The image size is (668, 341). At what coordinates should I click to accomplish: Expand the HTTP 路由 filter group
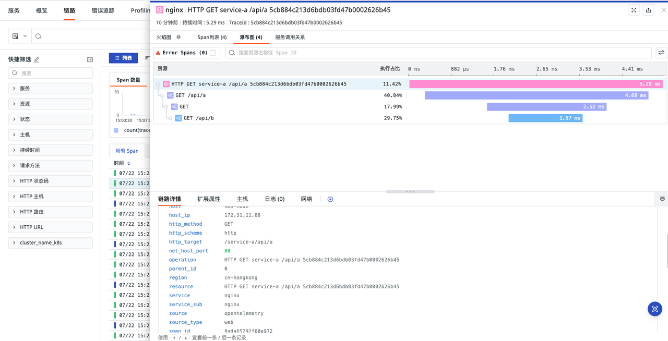(51, 212)
